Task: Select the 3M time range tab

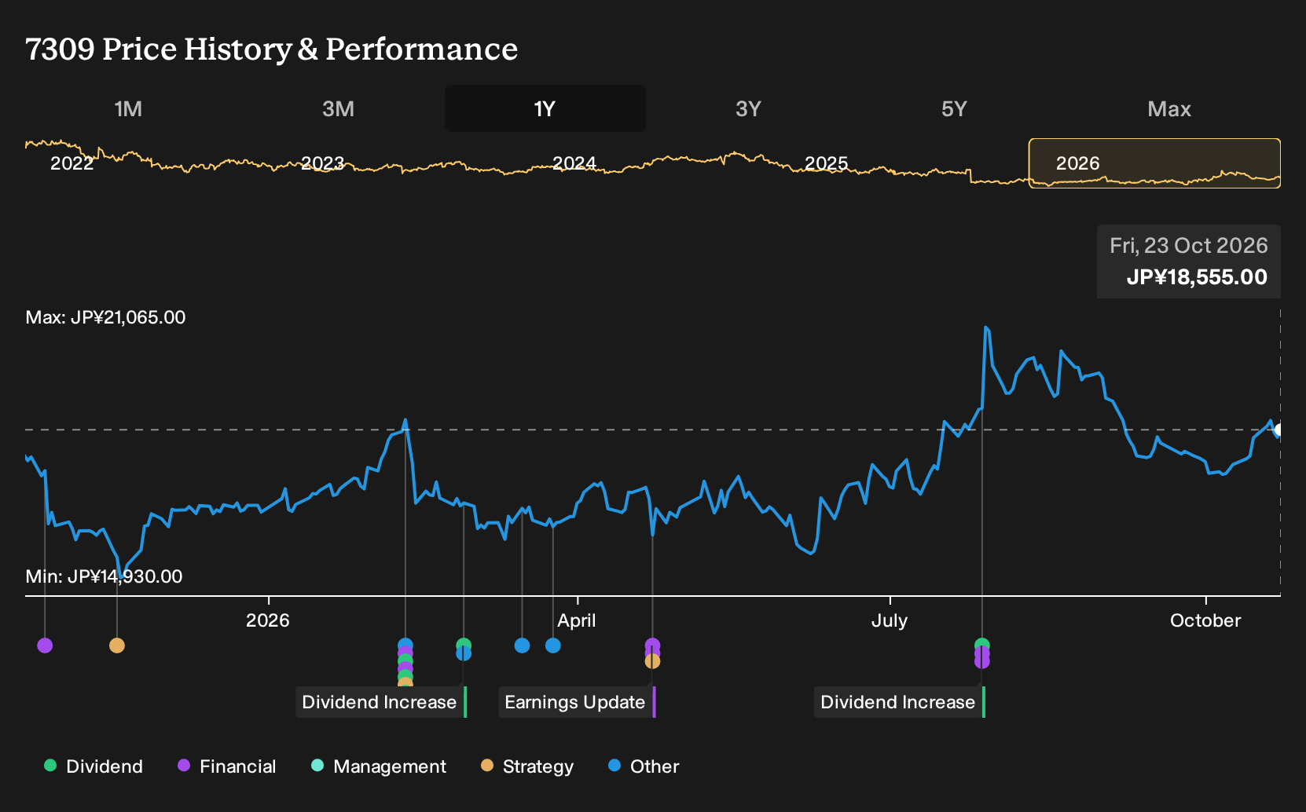Action: click(x=338, y=109)
